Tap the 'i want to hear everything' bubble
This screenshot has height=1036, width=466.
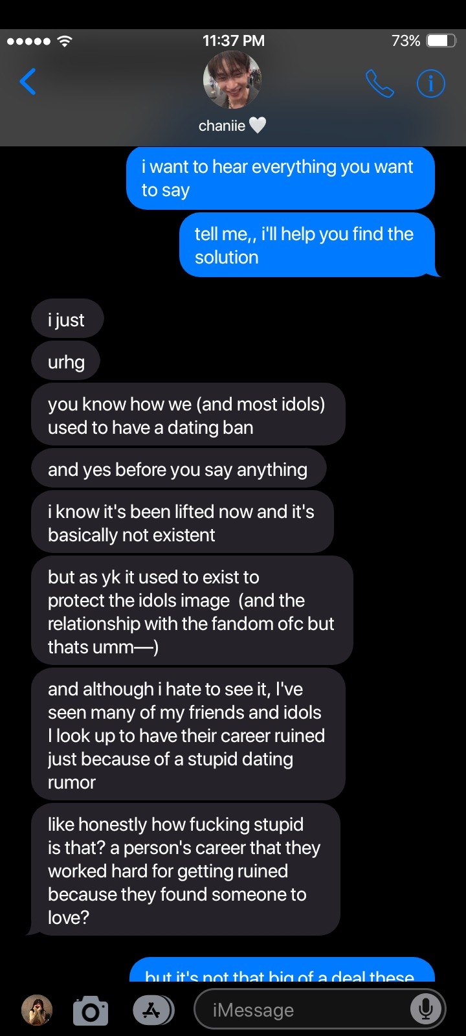point(280,178)
